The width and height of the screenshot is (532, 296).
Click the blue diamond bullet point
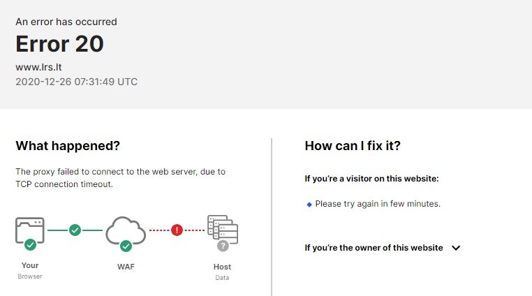(x=309, y=205)
